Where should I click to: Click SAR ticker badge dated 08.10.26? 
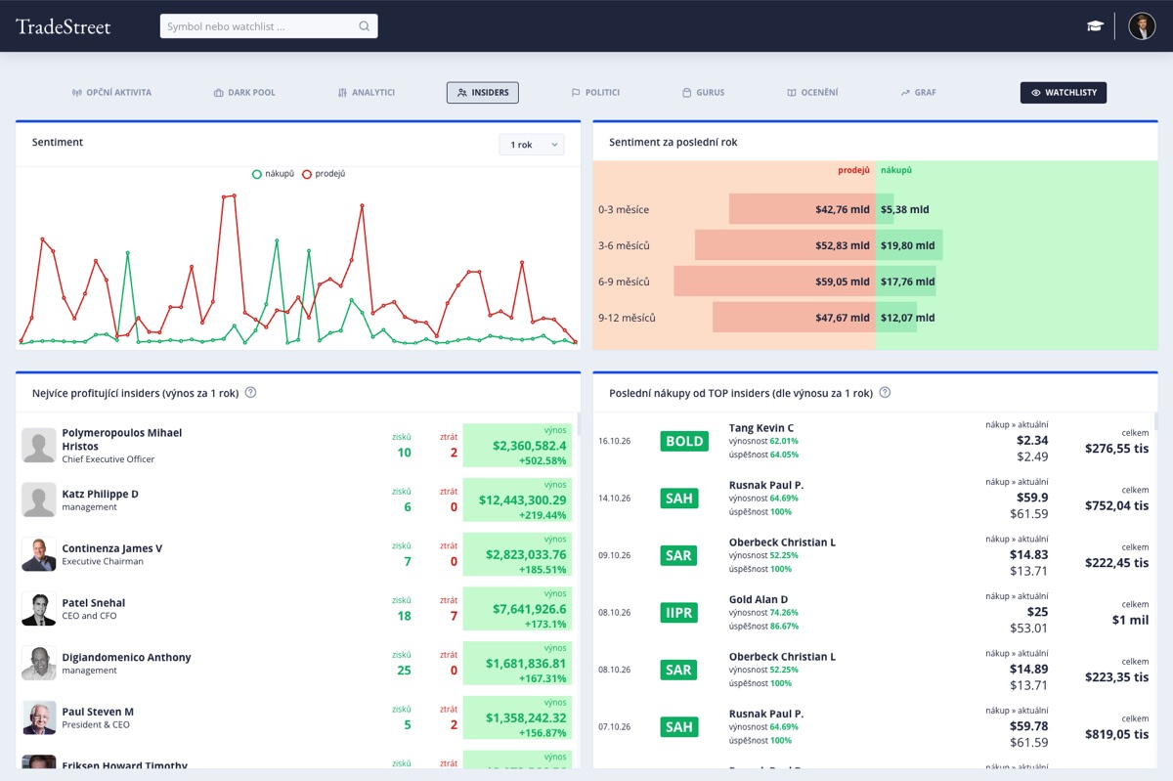(x=679, y=670)
